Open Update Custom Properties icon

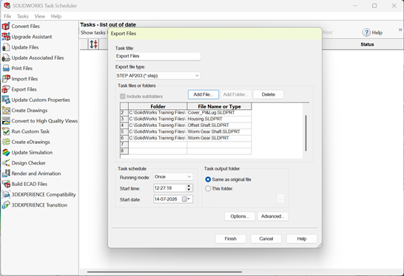point(6,100)
